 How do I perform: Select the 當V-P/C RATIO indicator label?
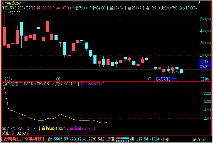click(19, 129)
